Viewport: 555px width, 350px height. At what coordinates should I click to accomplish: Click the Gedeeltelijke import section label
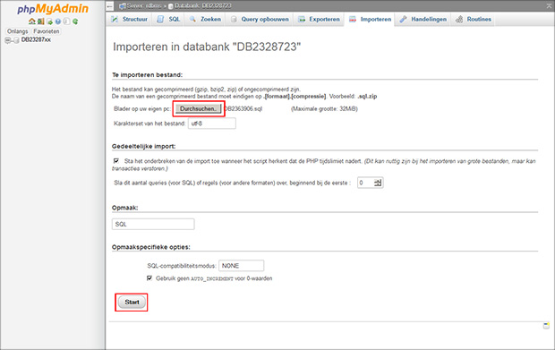(x=144, y=146)
